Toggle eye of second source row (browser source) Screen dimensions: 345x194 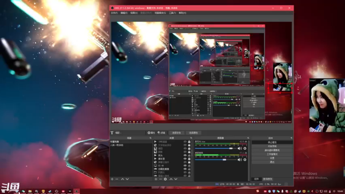pos(185,145)
